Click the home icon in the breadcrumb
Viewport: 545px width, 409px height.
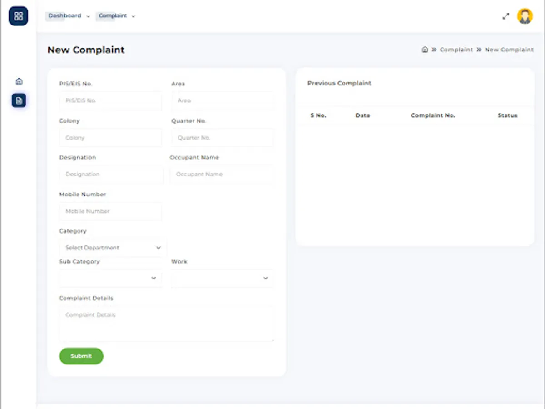(425, 49)
